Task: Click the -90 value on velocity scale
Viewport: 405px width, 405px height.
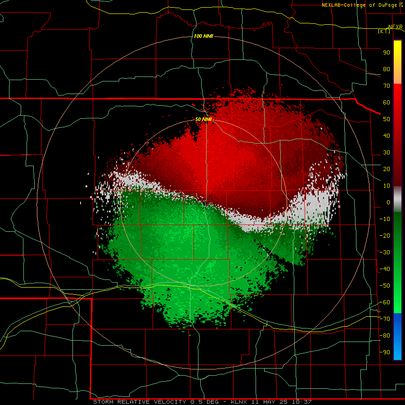Action: tap(385, 352)
